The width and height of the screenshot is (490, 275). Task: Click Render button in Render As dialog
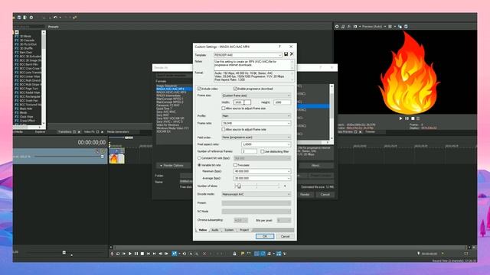[305, 194]
